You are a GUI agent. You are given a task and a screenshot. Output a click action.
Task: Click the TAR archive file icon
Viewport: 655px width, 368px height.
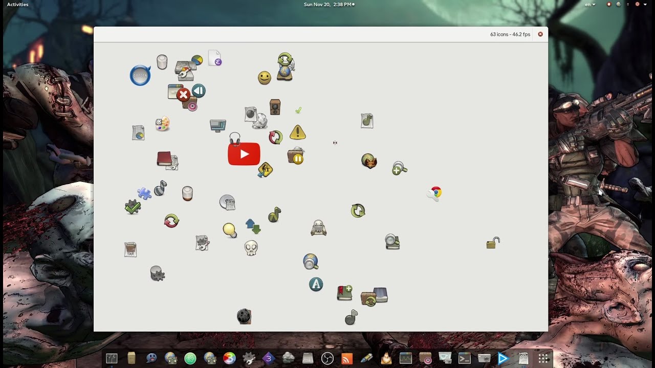(130, 249)
